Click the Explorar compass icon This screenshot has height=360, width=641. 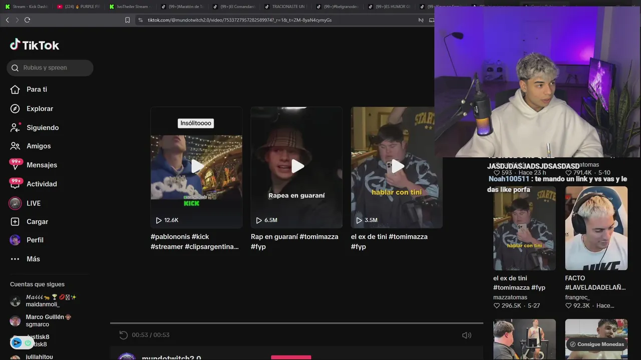[15, 108]
